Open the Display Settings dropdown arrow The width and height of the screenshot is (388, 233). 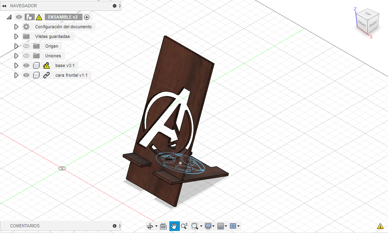coord(213,226)
